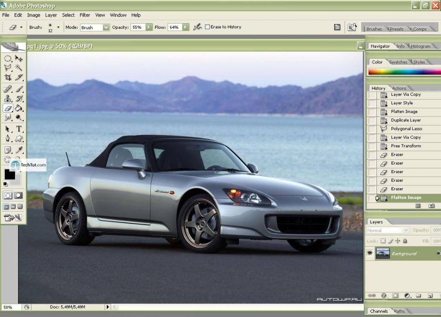Create new document from current state icon
Viewport: 441px width, 317px height.
tap(418, 206)
